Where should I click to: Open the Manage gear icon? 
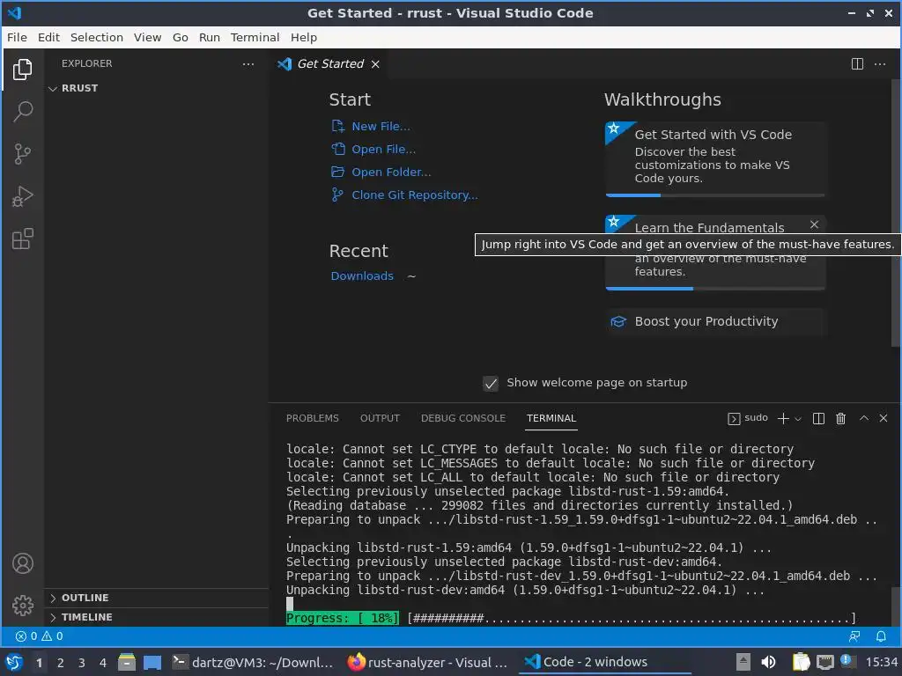pos(22,606)
